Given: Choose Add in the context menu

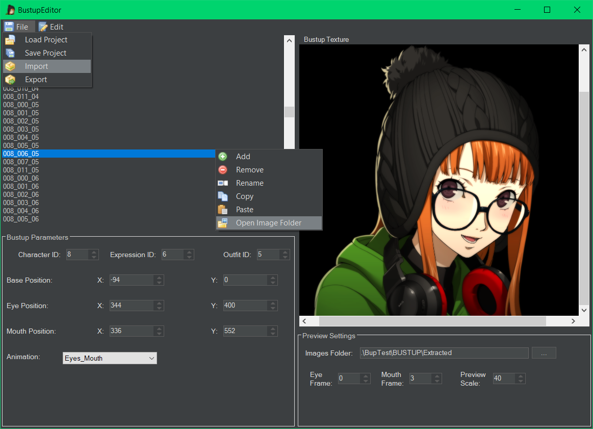Looking at the screenshot, I should point(269,157).
